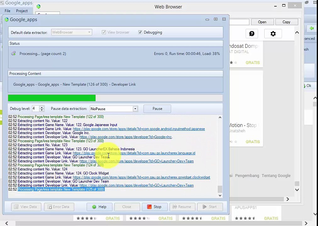Click the Stop button's red square icon
This screenshot has height=226, width=318.
pos(149,207)
